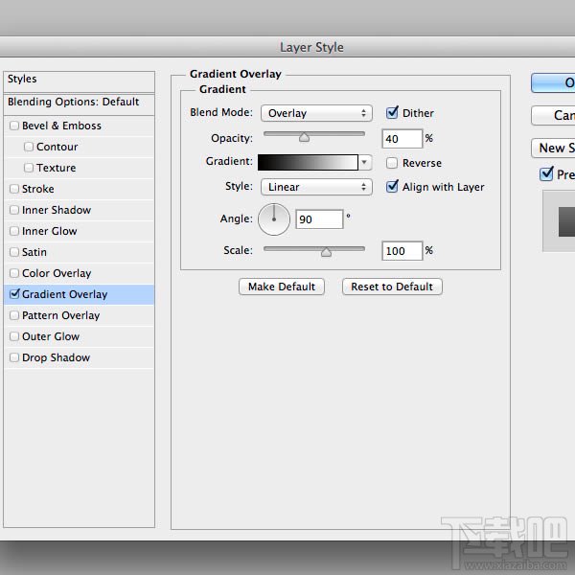Click the Opacity slider handle
The width and height of the screenshot is (575, 575).
coord(304,137)
